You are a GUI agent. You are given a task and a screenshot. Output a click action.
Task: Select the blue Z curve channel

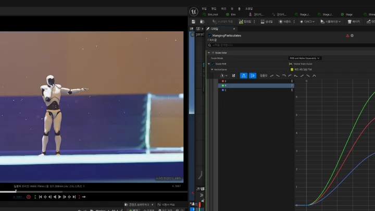click(256, 90)
